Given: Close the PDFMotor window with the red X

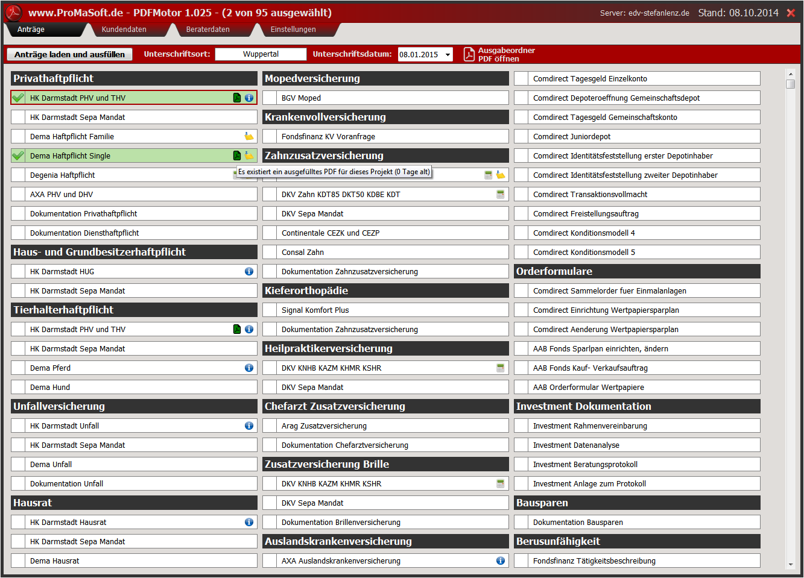Looking at the screenshot, I should (x=791, y=13).
